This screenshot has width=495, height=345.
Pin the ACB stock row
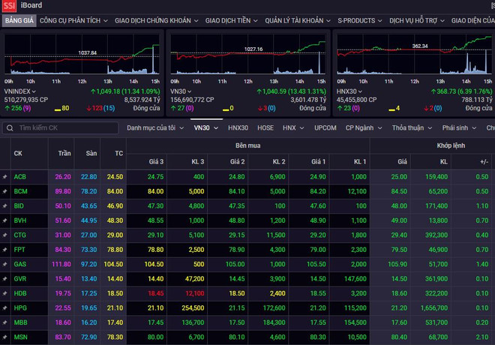point(5,177)
